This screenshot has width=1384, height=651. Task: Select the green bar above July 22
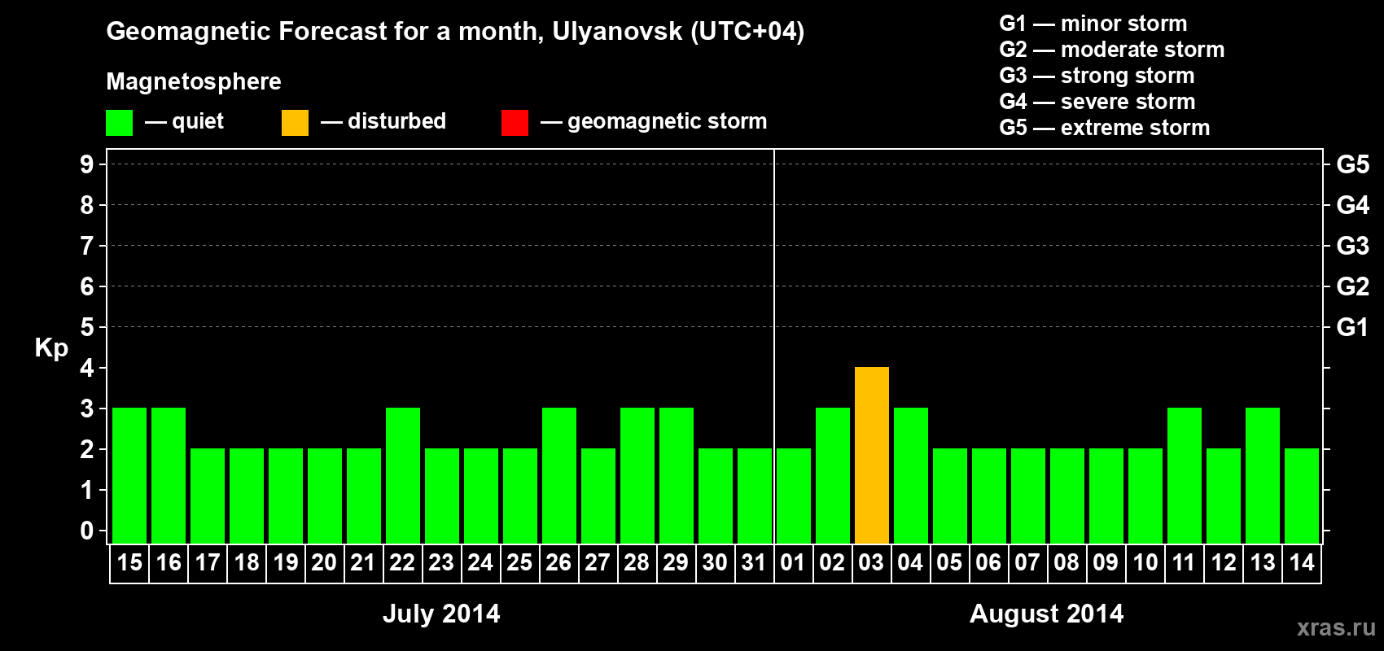(x=403, y=476)
